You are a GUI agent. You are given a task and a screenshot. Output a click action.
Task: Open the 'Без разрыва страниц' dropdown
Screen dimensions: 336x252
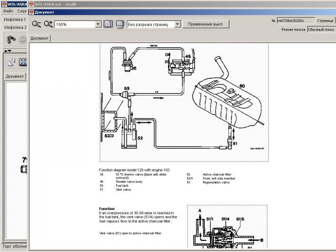point(177,24)
